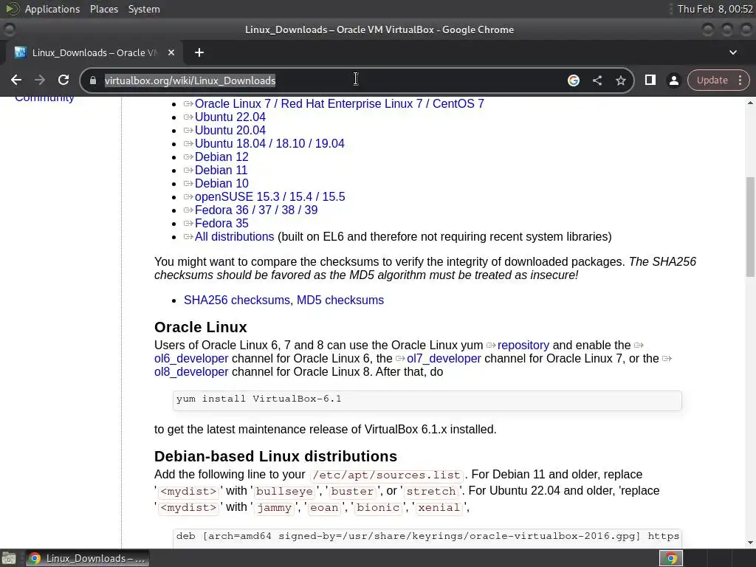Viewport: 756px width, 567px height.
Task: View site information via lock icon
Action: (93, 80)
